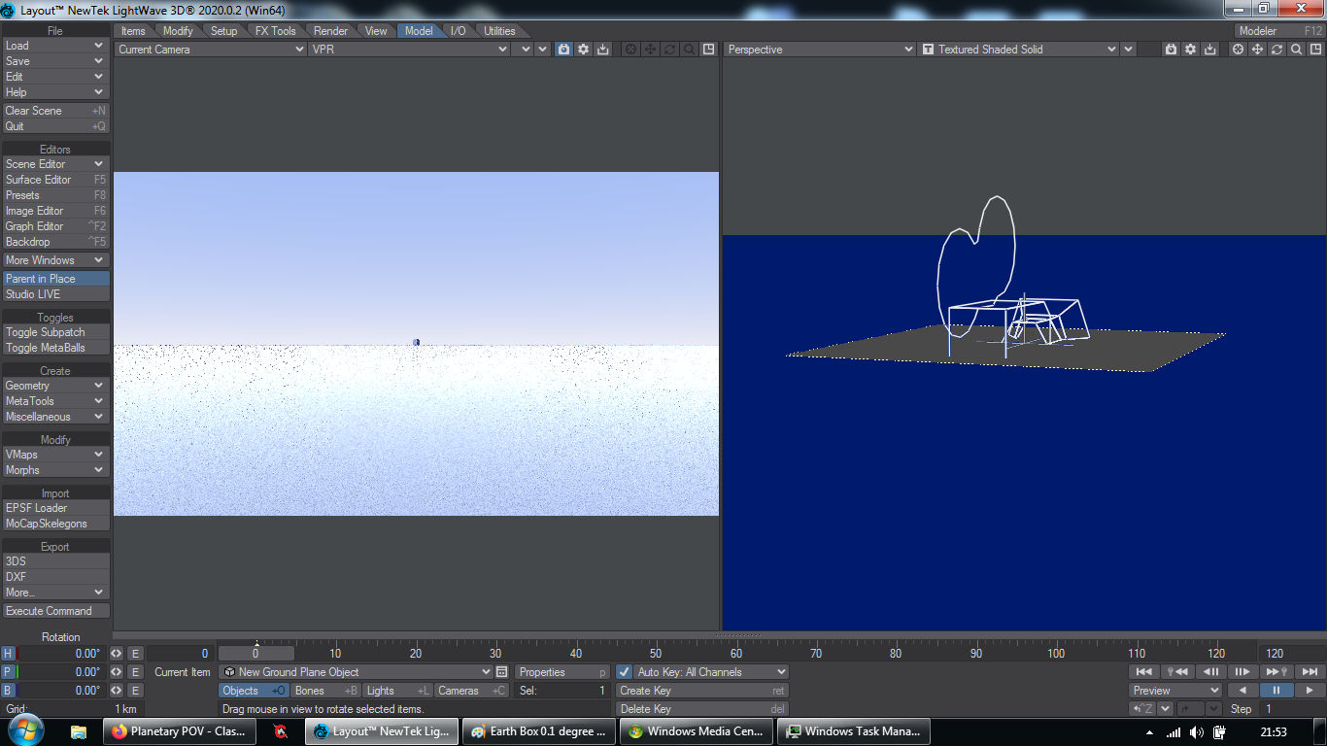
Task: Click the move view icon in Perspective viewport
Action: click(x=1257, y=50)
